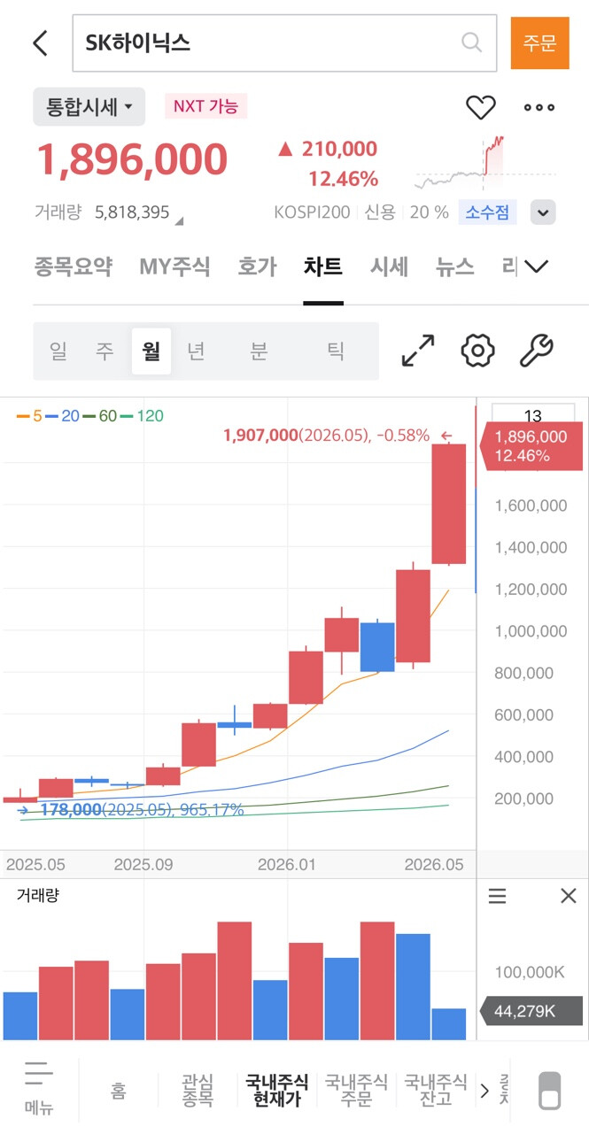Tap the KOSPI200 label
Screen dimensions: 589x1142
tap(312, 212)
